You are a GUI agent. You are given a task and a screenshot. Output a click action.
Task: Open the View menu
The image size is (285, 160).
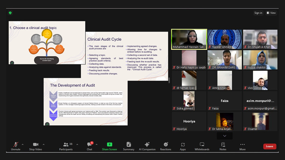pos(271,13)
